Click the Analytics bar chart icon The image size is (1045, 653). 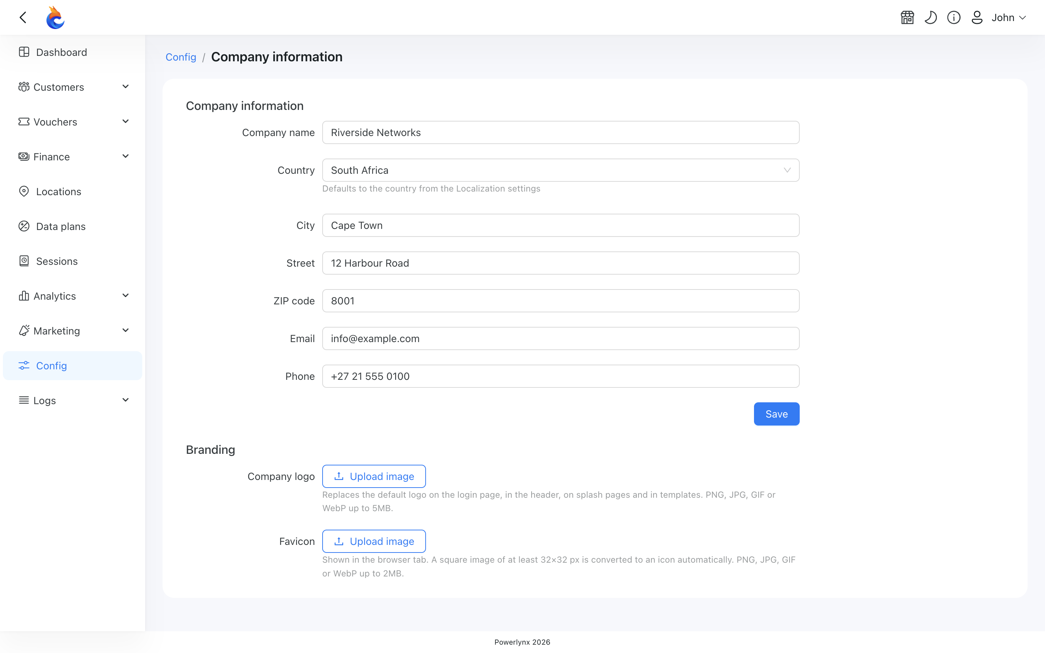point(24,296)
